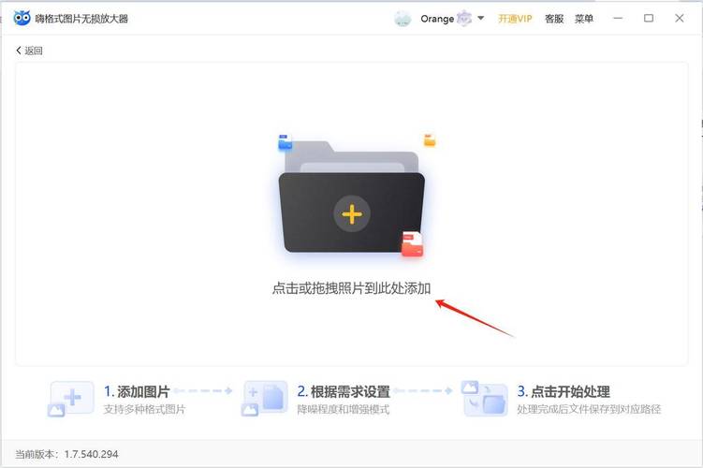Viewport: 703px width, 468px height.
Task: Click the Orange username
Action: coord(437,19)
